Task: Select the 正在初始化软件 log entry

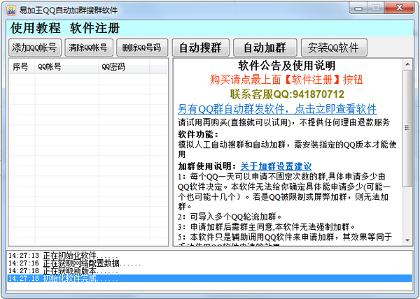Action: [x=70, y=256]
